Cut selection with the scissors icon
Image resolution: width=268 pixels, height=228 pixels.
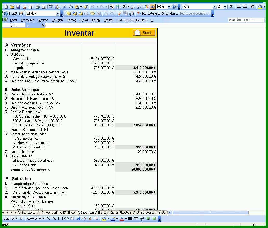click(64, 7)
